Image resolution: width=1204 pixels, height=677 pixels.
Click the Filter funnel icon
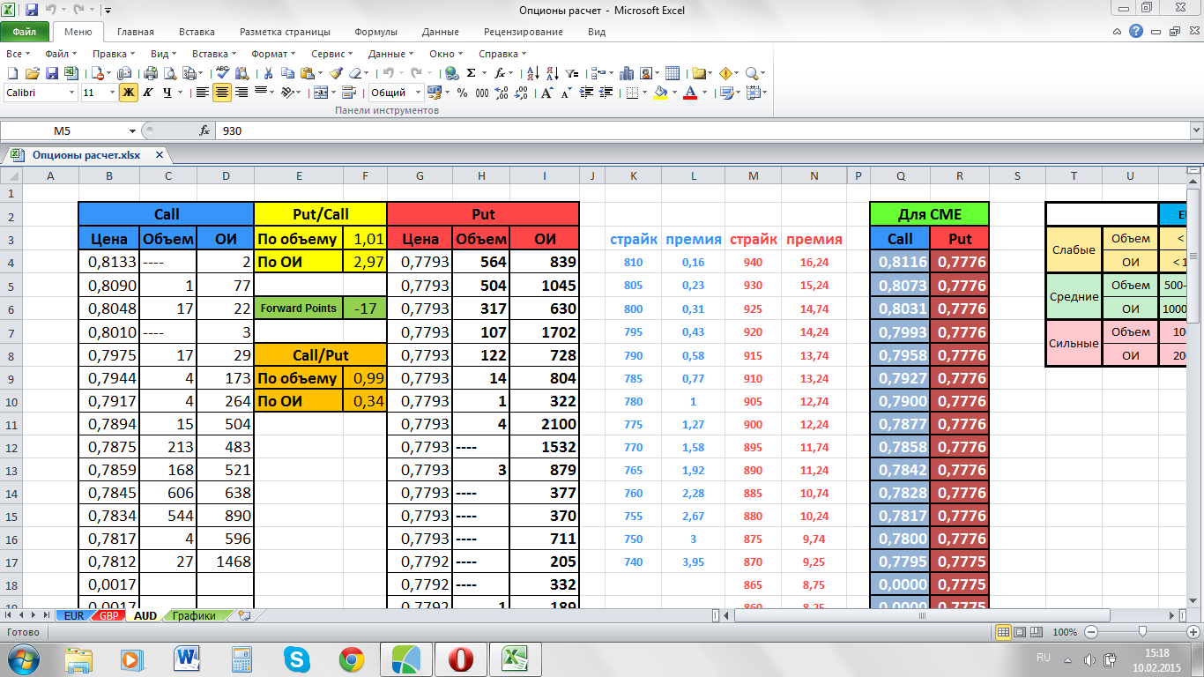tap(572, 73)
